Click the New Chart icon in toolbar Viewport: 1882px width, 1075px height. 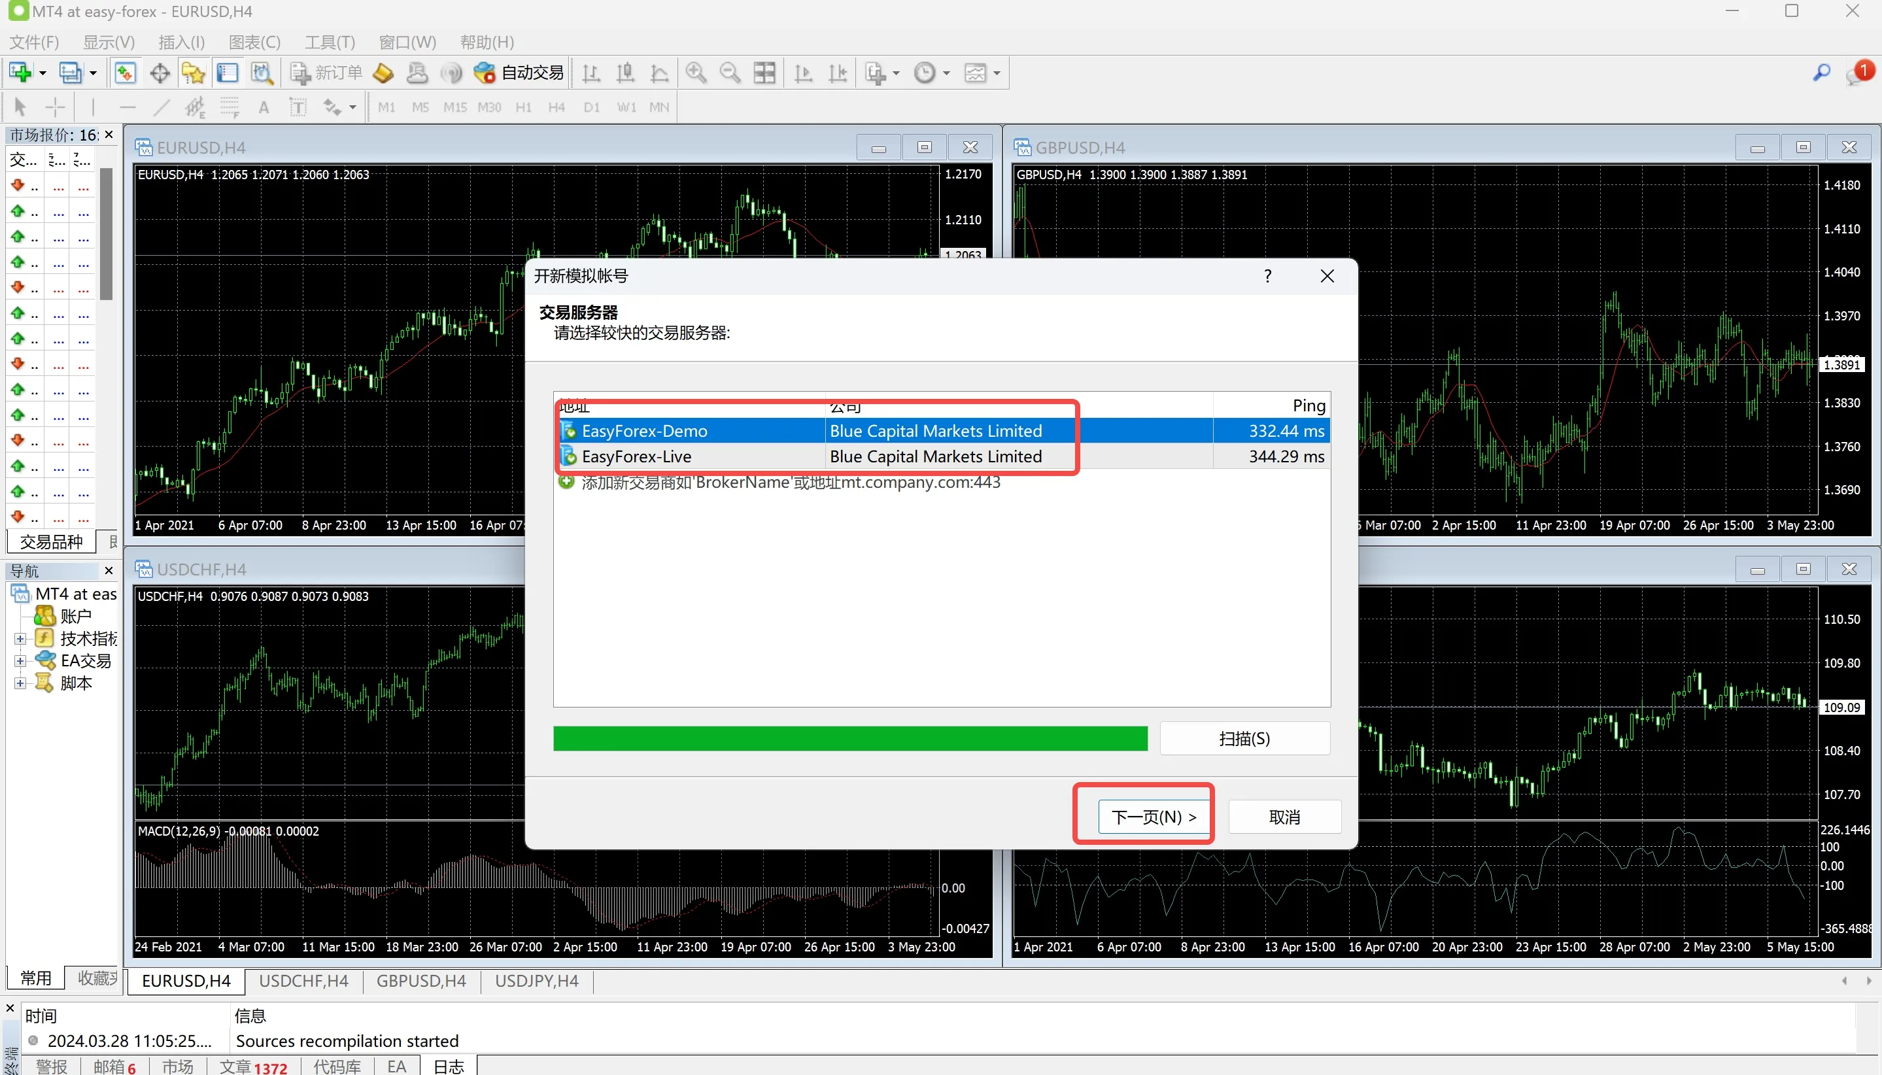(x=20, y=73)
